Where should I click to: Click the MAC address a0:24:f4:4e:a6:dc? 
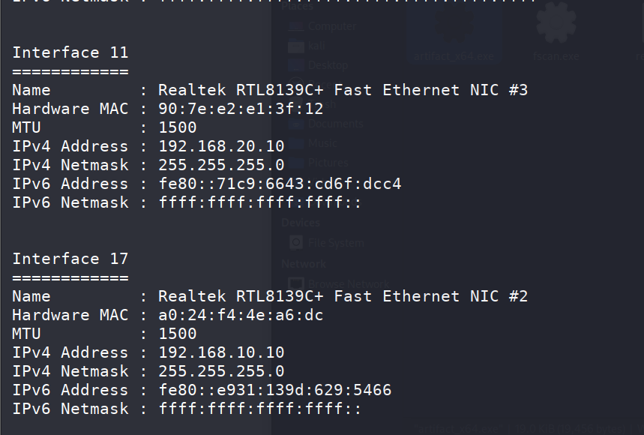(241, 315)
